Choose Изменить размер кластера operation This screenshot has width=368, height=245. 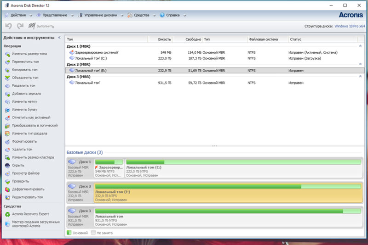[x=29, y=157]
